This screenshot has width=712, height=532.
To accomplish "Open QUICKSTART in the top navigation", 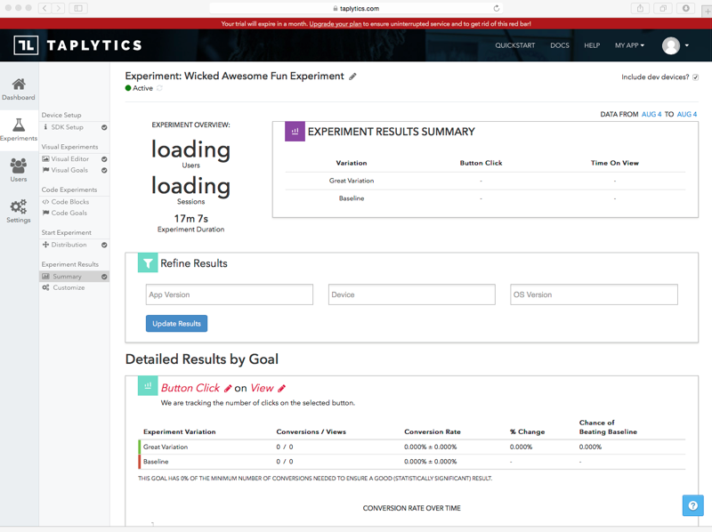I will coord(515,45).
